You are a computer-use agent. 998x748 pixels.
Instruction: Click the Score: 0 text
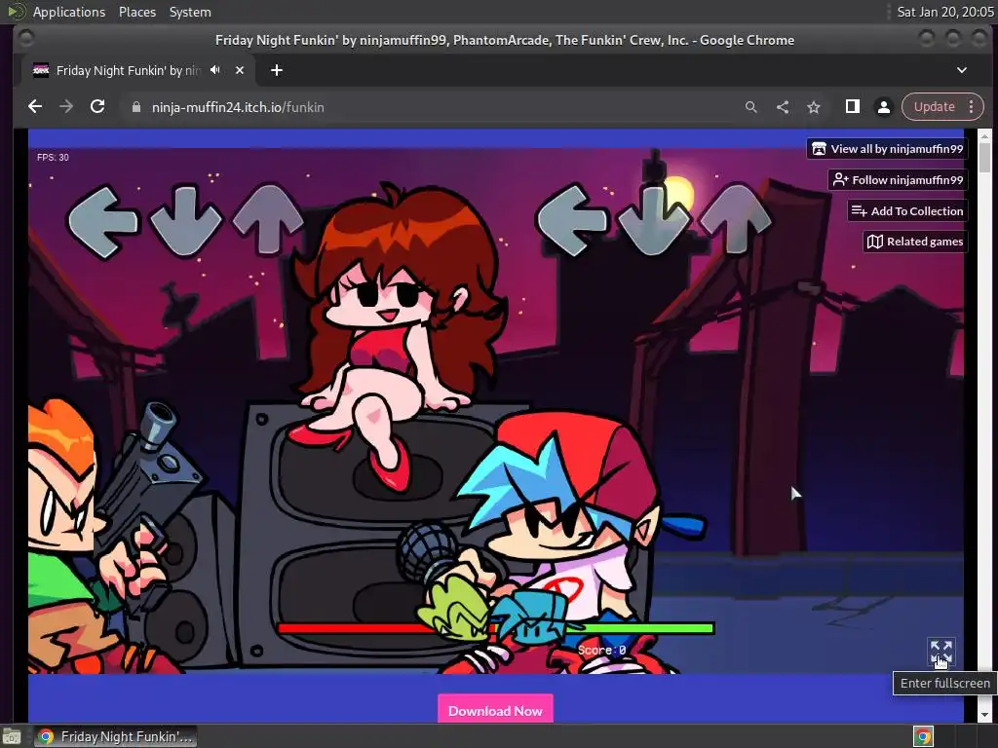point(601,650)
